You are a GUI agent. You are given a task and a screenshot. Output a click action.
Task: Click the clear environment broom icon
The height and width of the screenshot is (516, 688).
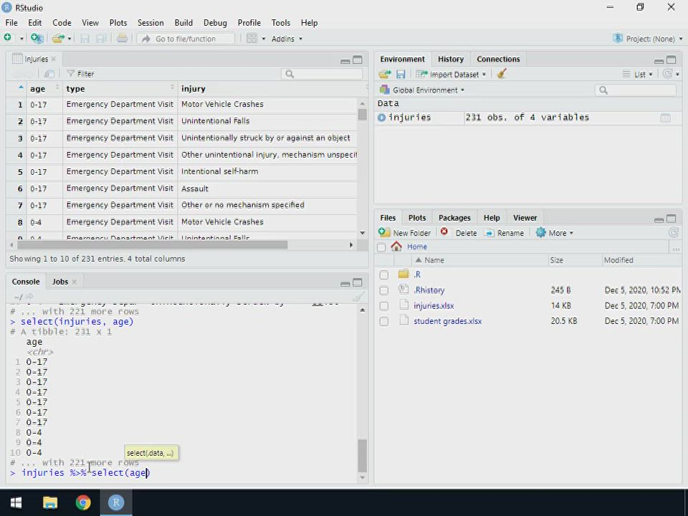[x=502, y=74]
